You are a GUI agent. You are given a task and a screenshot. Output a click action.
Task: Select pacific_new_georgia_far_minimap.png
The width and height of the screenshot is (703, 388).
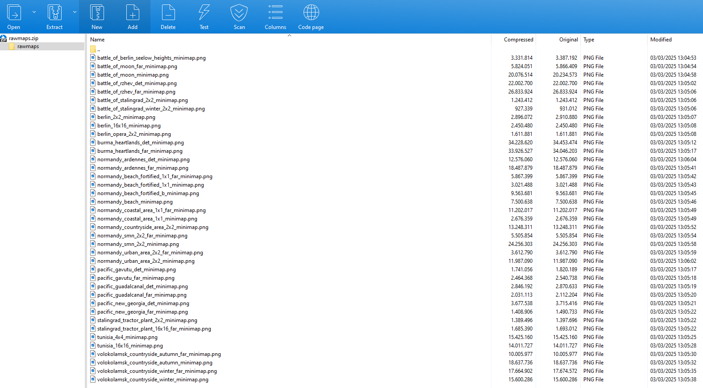tap(142, 312)
